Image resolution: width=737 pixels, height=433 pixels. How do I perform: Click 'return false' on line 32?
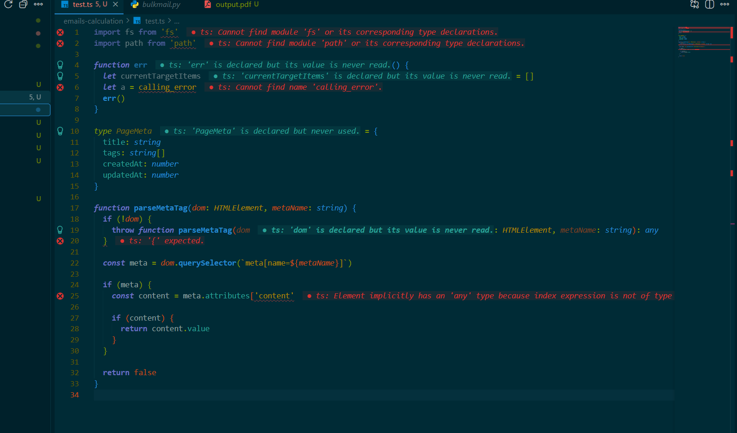(130, 372)
